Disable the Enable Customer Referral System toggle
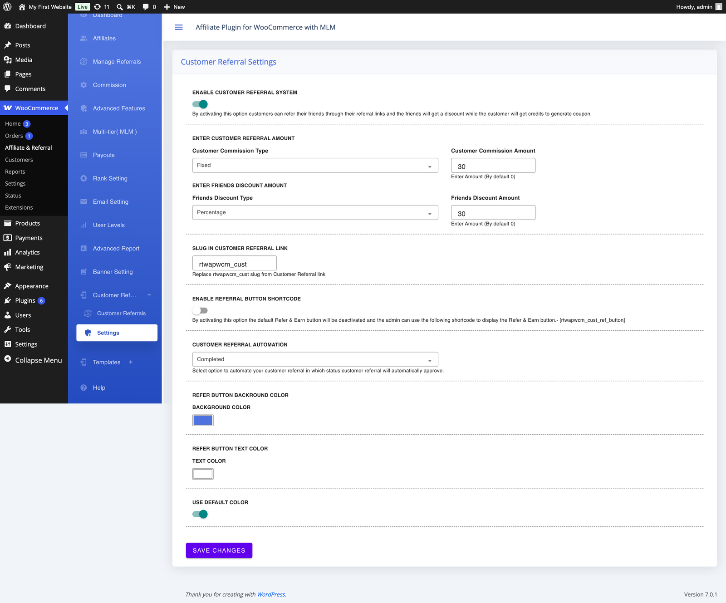 pyautogui.click(x=200, y=104)
